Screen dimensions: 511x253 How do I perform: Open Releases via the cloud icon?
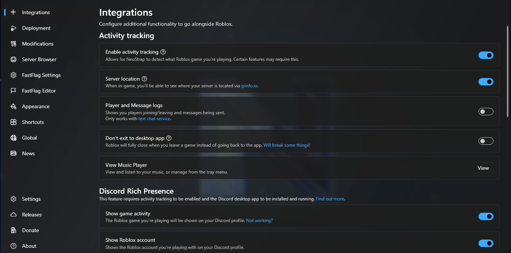(13, 215)
